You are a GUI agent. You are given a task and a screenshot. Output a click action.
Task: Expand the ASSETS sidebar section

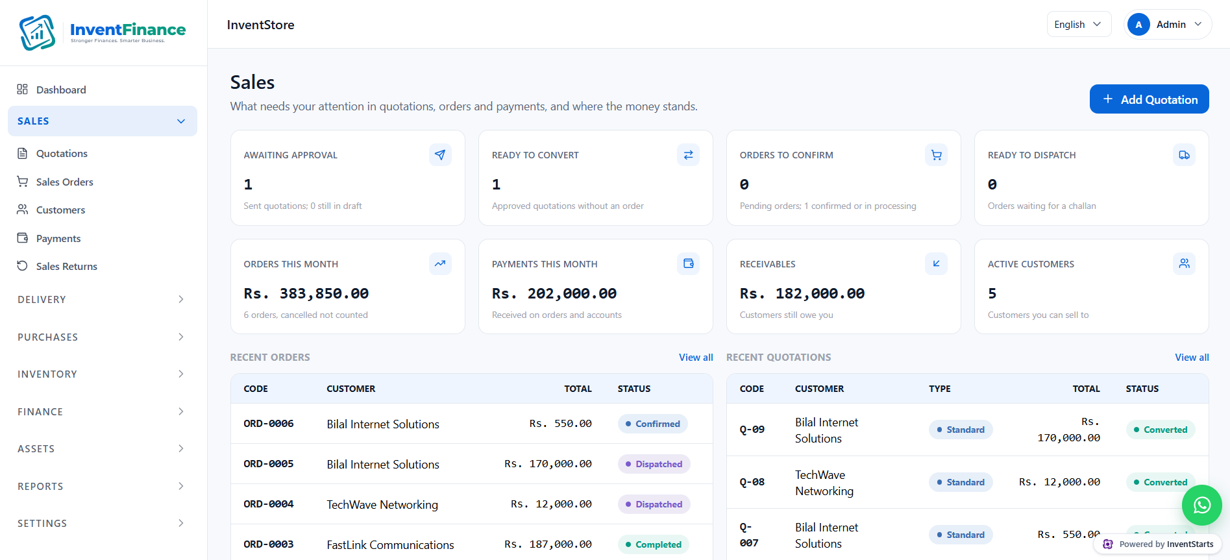click(x=103, y=448)
